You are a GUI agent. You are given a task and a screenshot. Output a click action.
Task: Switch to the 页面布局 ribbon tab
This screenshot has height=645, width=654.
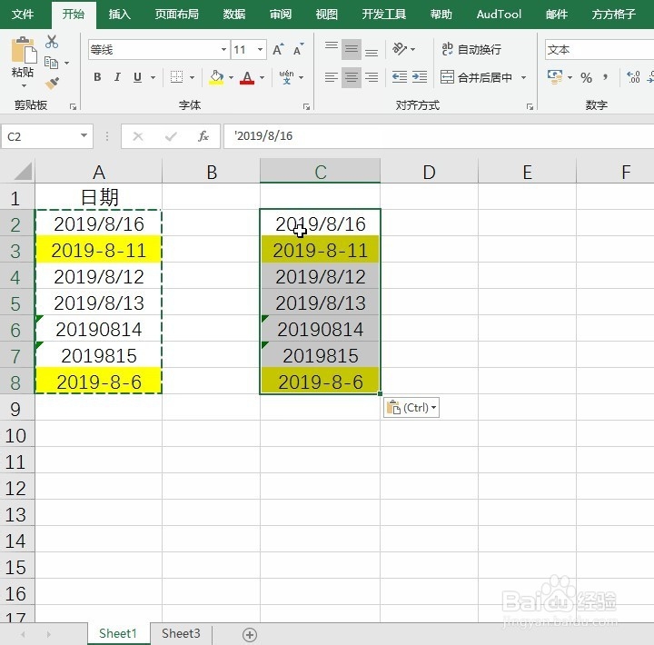[176, 15]
